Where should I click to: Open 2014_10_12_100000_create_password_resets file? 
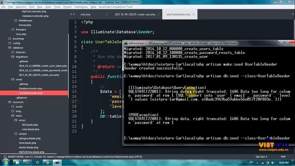(x=43, y=71)
